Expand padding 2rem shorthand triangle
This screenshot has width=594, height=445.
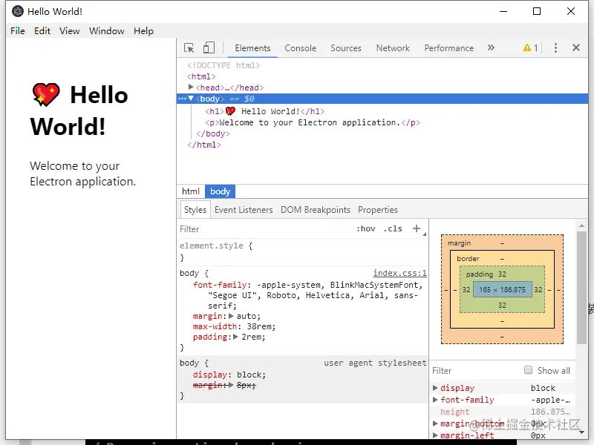point(235,337)
